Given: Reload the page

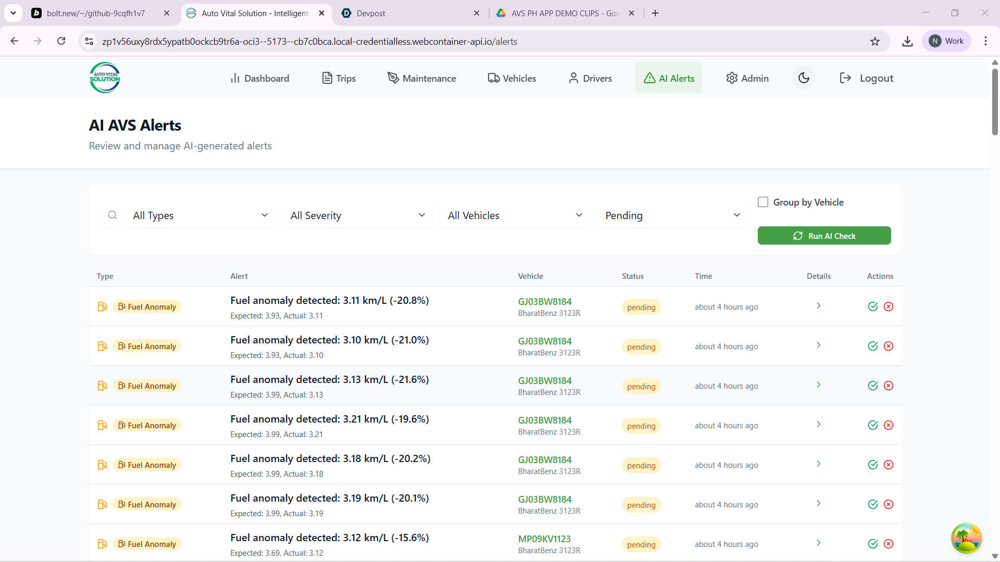Looking at the screenshot, I should 61,41.
